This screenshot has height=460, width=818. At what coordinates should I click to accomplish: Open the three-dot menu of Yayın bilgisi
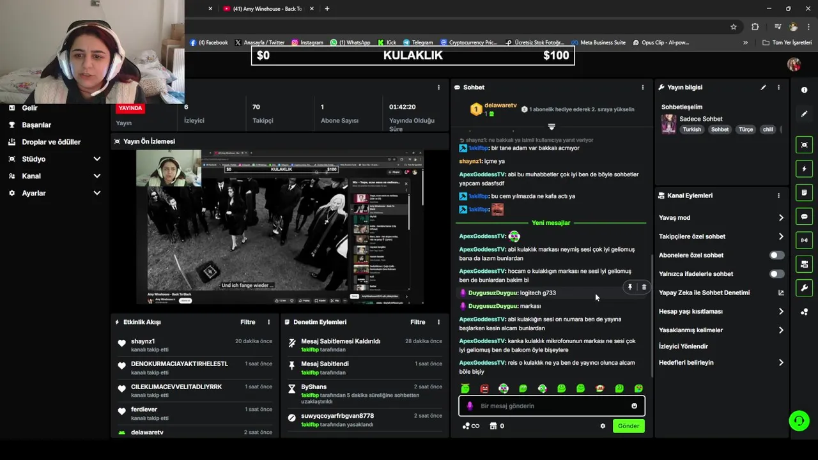click(778, 88)
